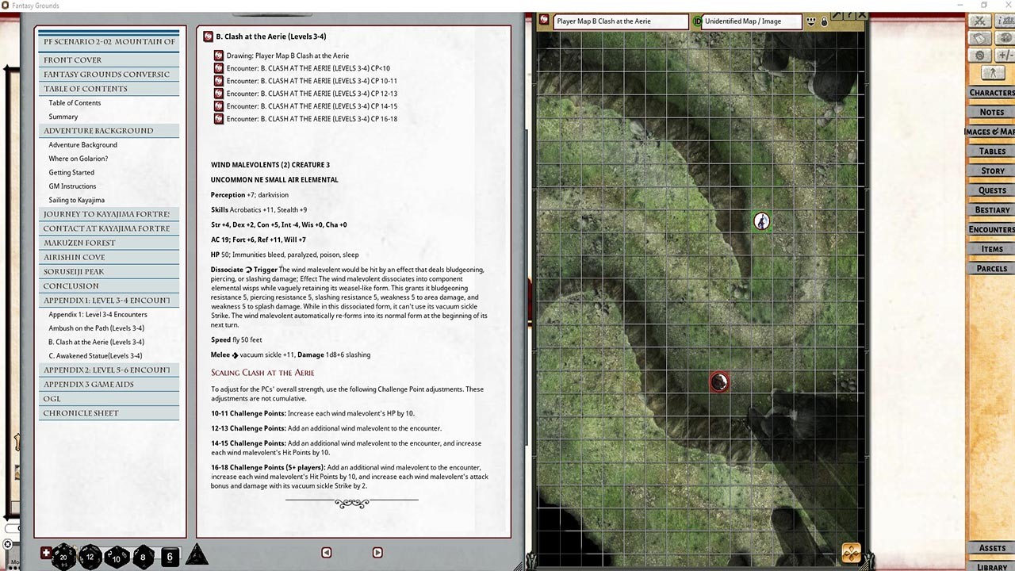
Task: Roll the d4 pyramid die
Action: point(196,556)
